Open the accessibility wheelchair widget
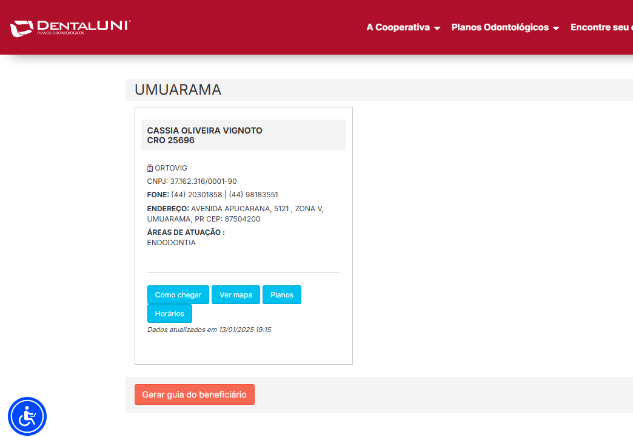The height and width of the screenshot is (437, 633). 27,416
